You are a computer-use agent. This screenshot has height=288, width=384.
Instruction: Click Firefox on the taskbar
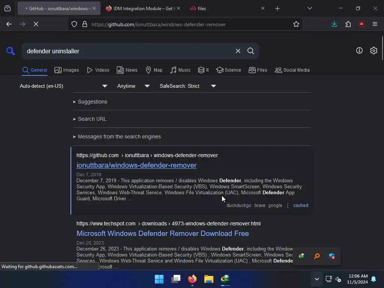192,279
